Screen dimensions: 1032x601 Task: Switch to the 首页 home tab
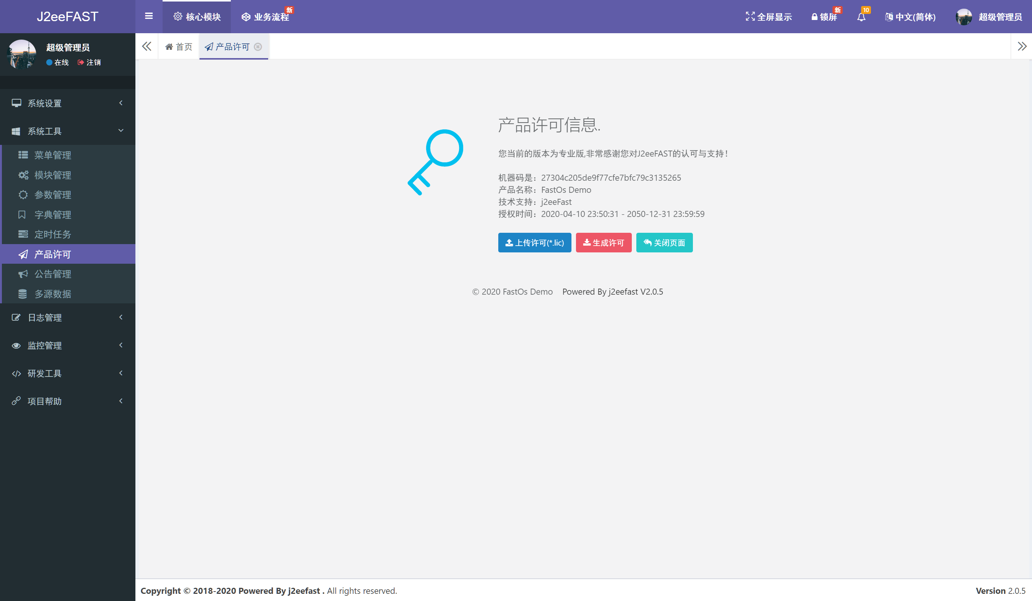[178, 47]
